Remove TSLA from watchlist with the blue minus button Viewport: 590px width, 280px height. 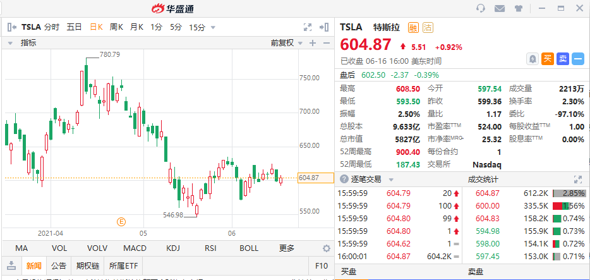[x=577, y=59]
